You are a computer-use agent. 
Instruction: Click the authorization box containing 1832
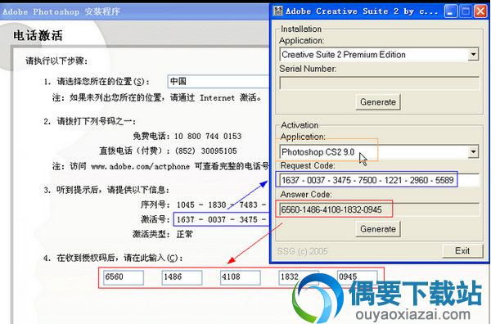299,277
